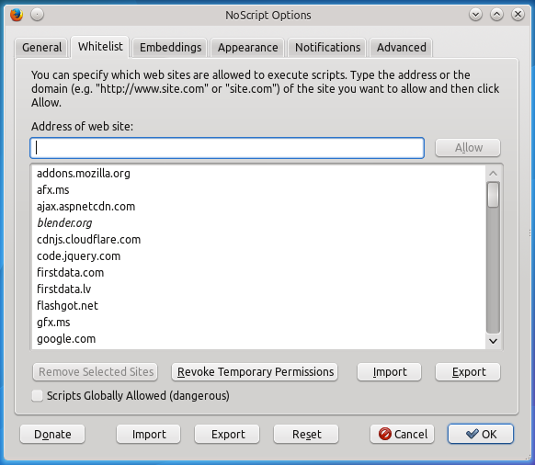Click the Donate button
535x465 pixels.
(52, 435)
